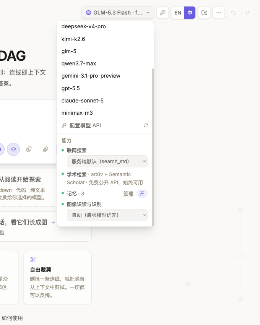This screenshot has height=325, width=260.
Task: Switch interface language to 中
Action: point(190,13)
